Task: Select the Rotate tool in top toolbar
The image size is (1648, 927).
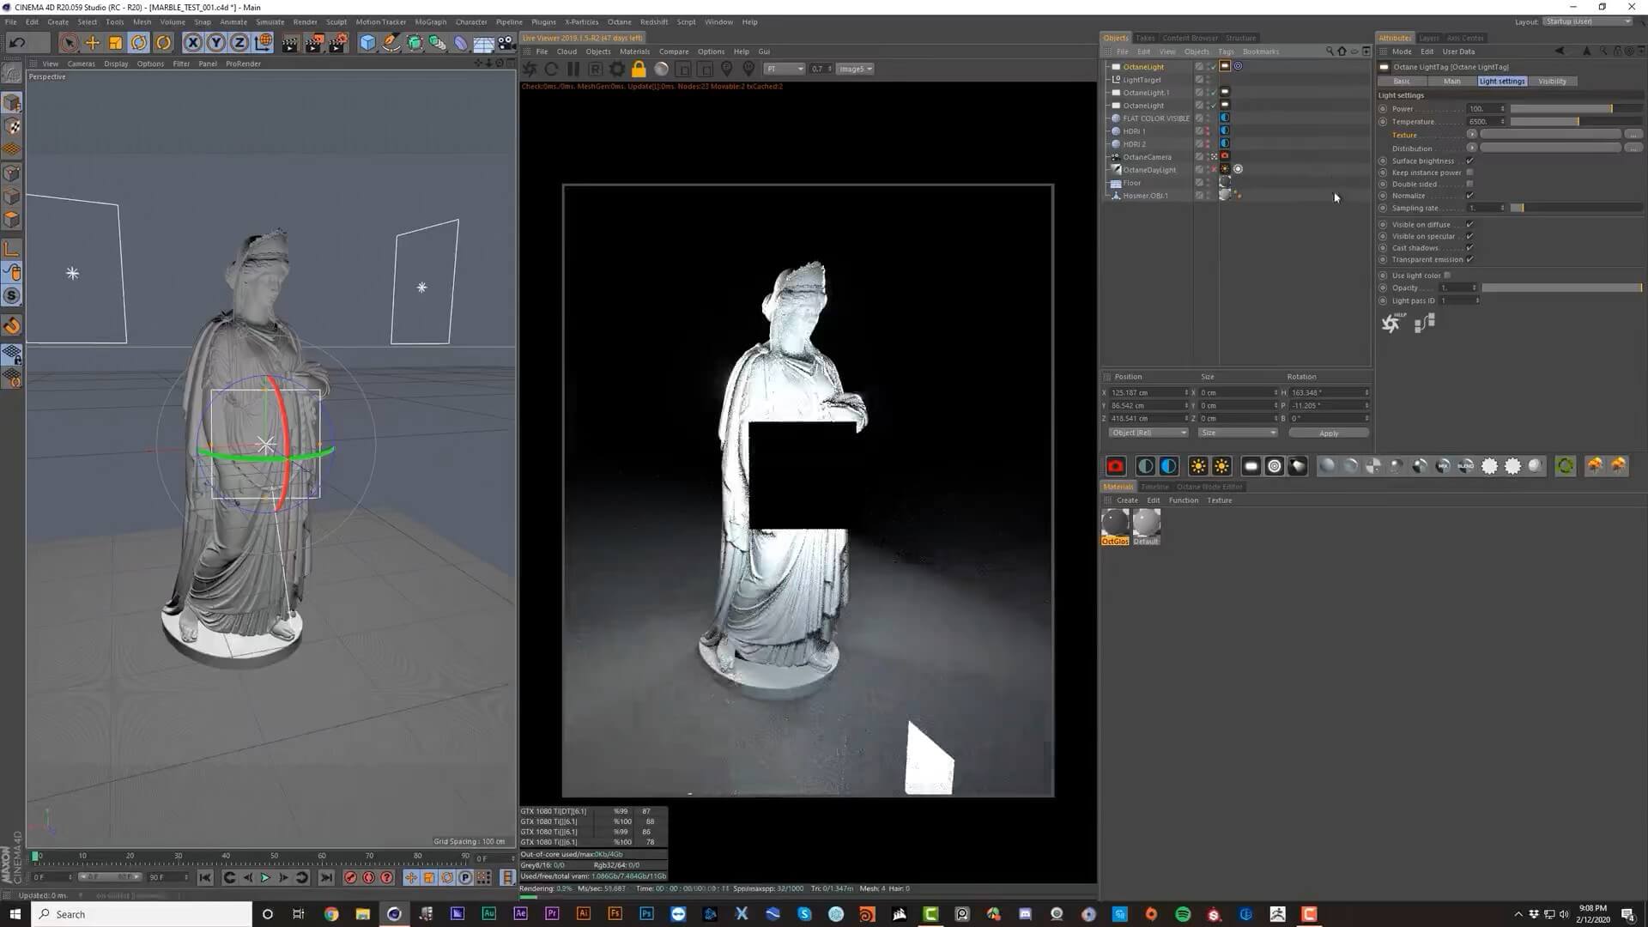Action: pyautogui.click(x=139, y=43)
